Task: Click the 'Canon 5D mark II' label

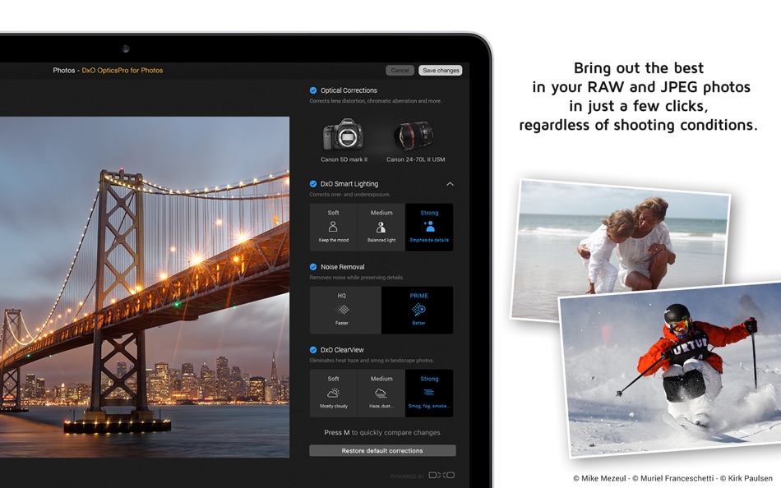Action: click(x=344, y=159)
